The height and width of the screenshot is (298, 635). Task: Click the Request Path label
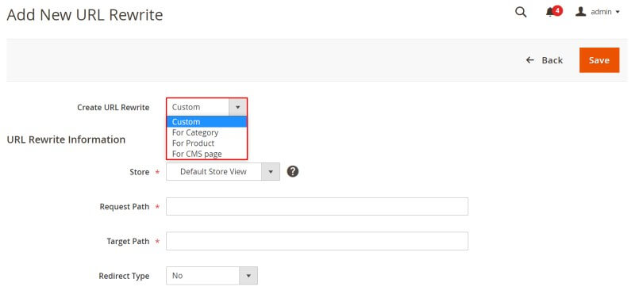[x=125, y=207]
